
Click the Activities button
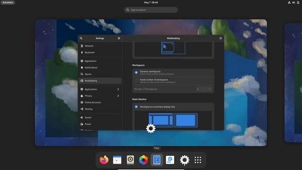pos(8,2)
